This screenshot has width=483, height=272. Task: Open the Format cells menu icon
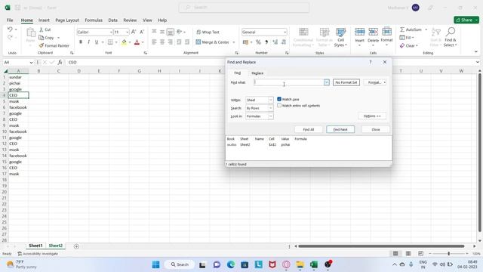(x=386, y=32)
